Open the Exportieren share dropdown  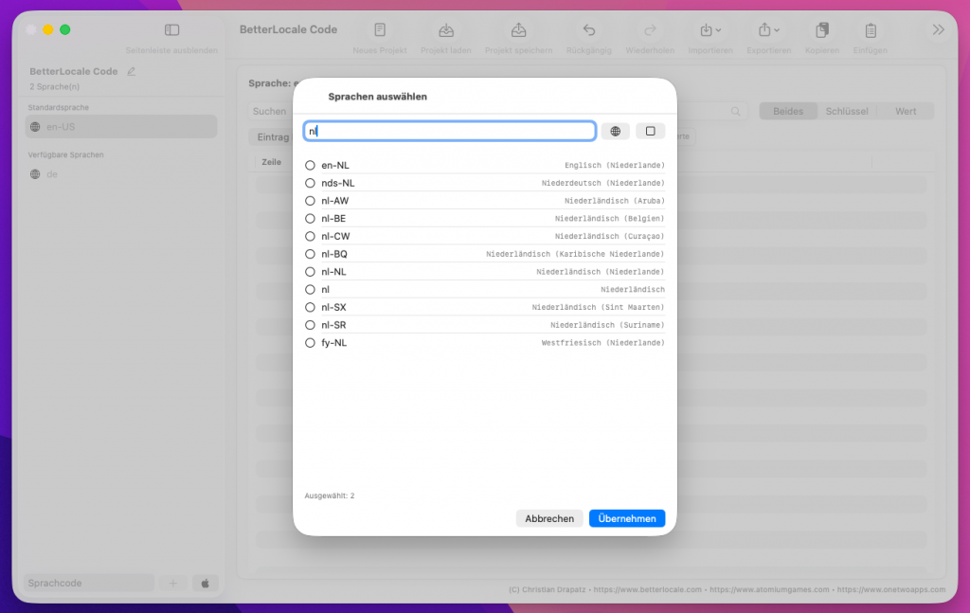[x=768, y=30]
